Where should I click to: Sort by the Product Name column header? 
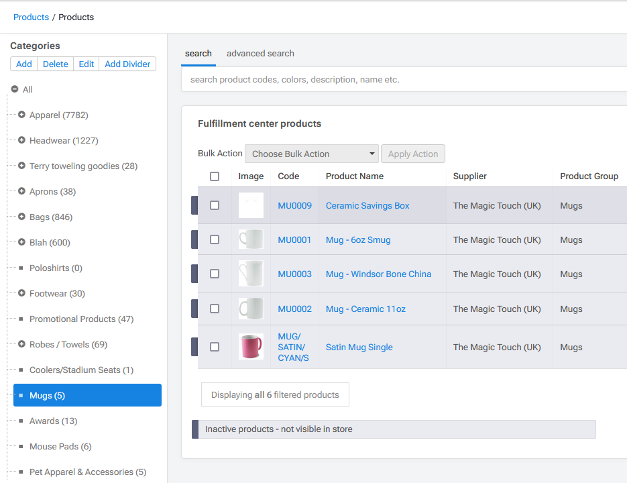354,176
